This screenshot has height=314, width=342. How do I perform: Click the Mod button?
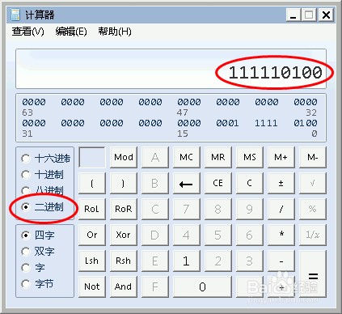[124, 157]
